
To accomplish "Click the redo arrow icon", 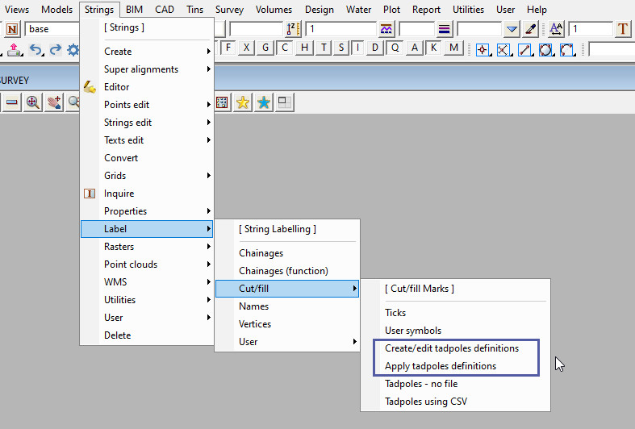I will click(x=55, y=49).
